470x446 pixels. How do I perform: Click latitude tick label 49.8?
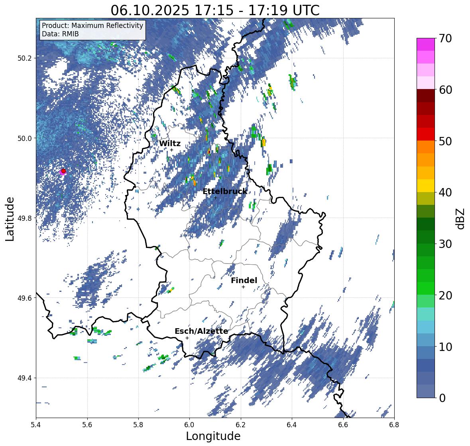pyautogui.click(x=26, y=218)
